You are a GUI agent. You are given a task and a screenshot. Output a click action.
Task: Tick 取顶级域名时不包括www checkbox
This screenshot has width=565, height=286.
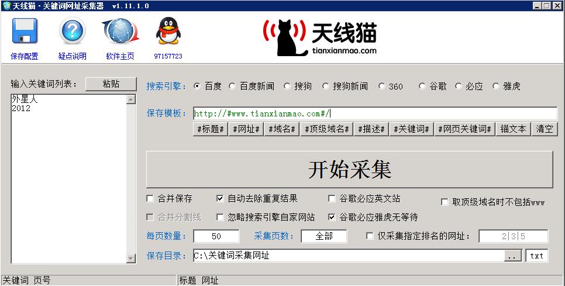point(445,202)
